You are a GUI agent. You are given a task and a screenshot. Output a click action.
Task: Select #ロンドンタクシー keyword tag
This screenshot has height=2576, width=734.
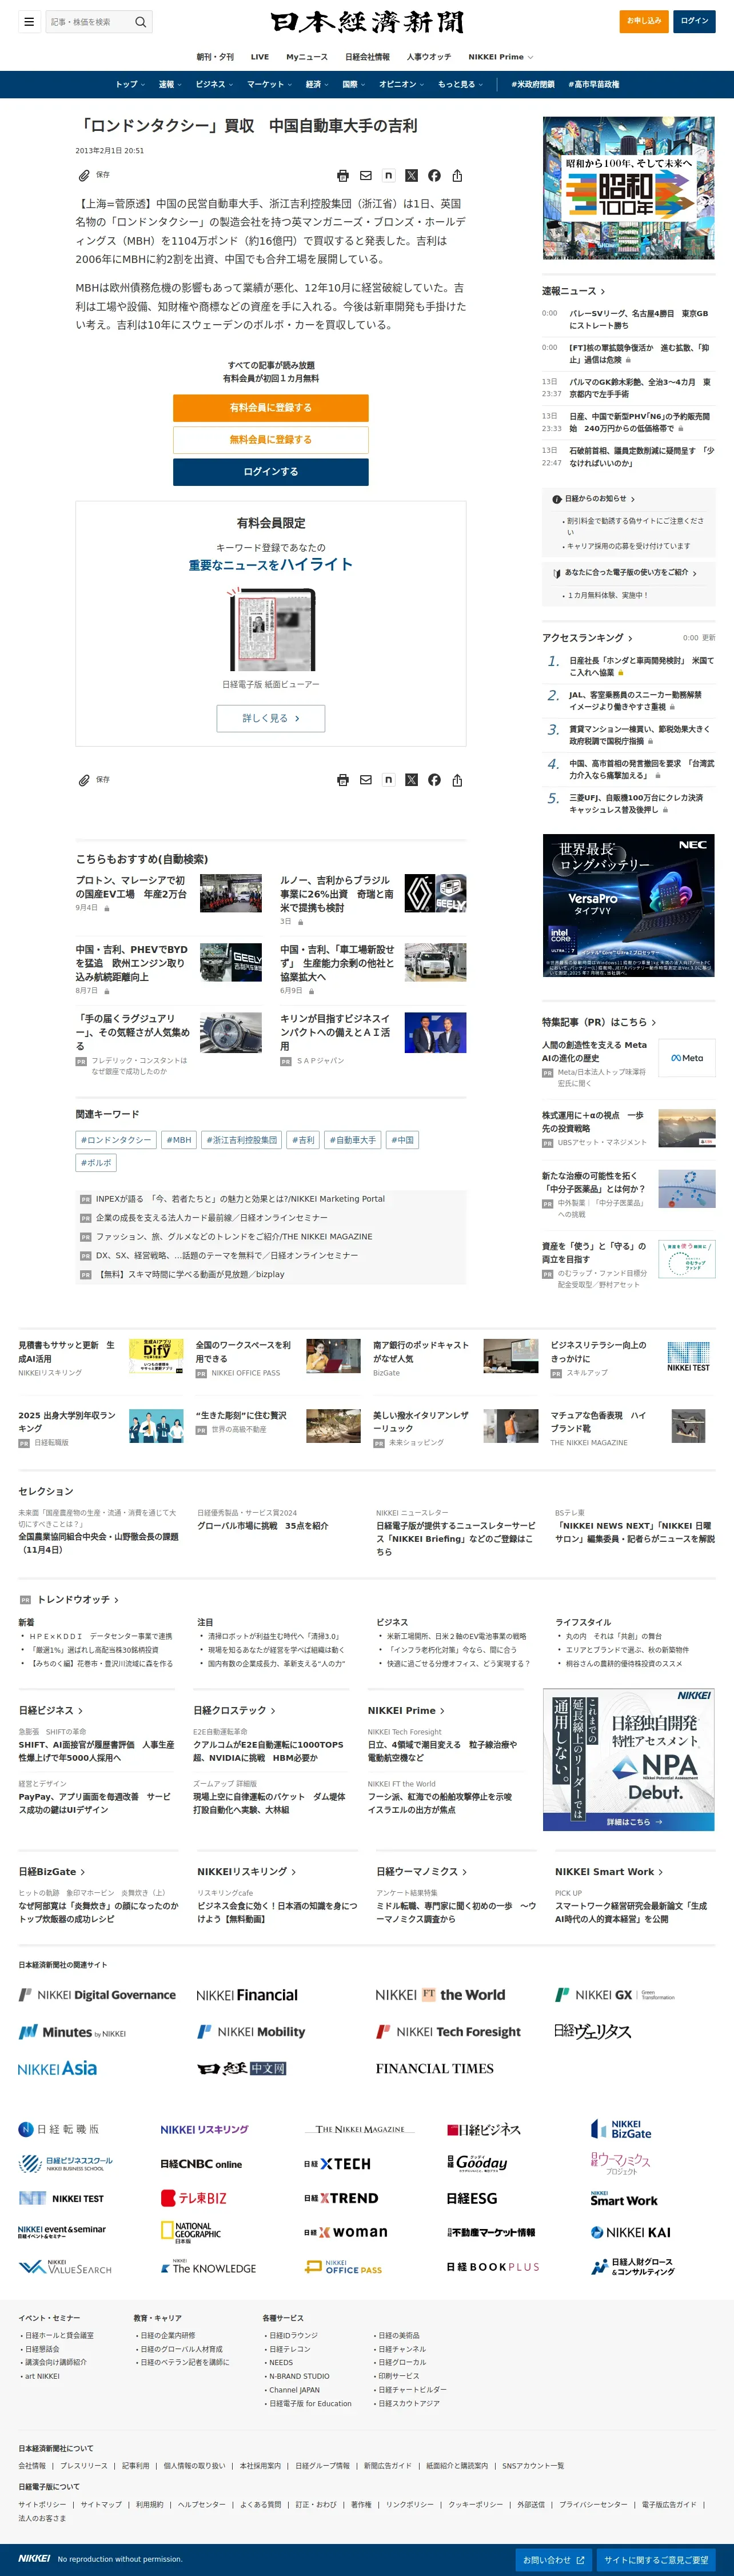[x=116, y=1140]
